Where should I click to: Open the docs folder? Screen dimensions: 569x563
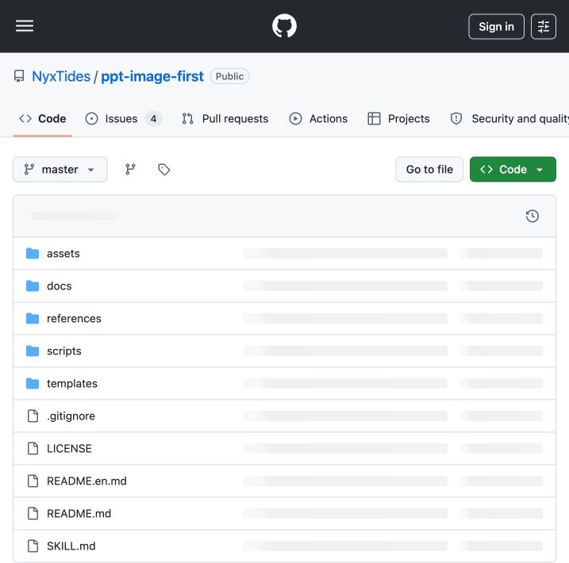60,286
